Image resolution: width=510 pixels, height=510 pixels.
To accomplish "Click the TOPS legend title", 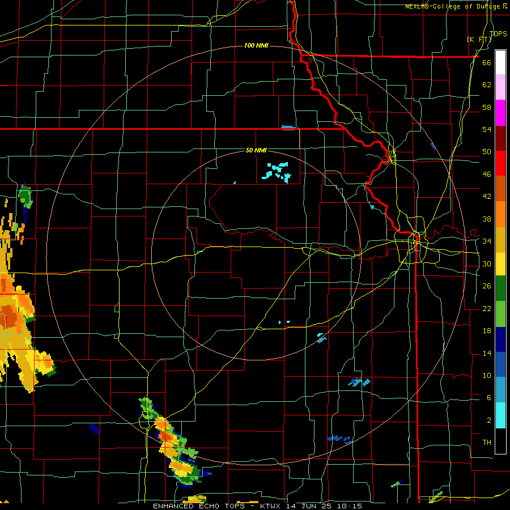I will coord(498,34).
